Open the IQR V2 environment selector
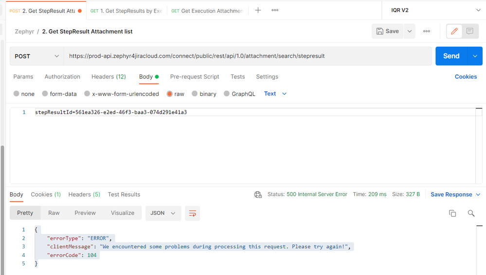The width and height of the screenshot is (486, 275). pyautogui.click(x=436, y=10)
